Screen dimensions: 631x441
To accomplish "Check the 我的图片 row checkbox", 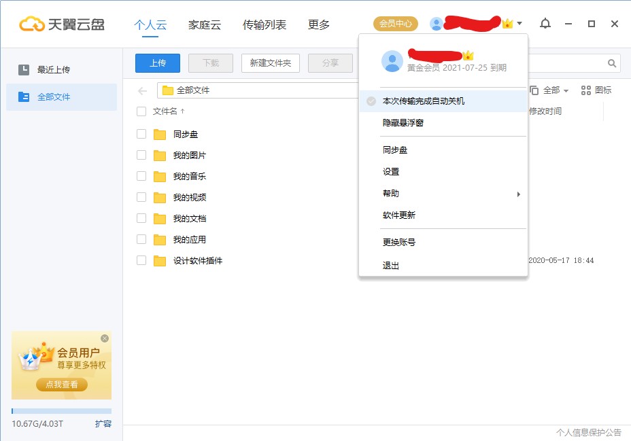I will [141, 155].
